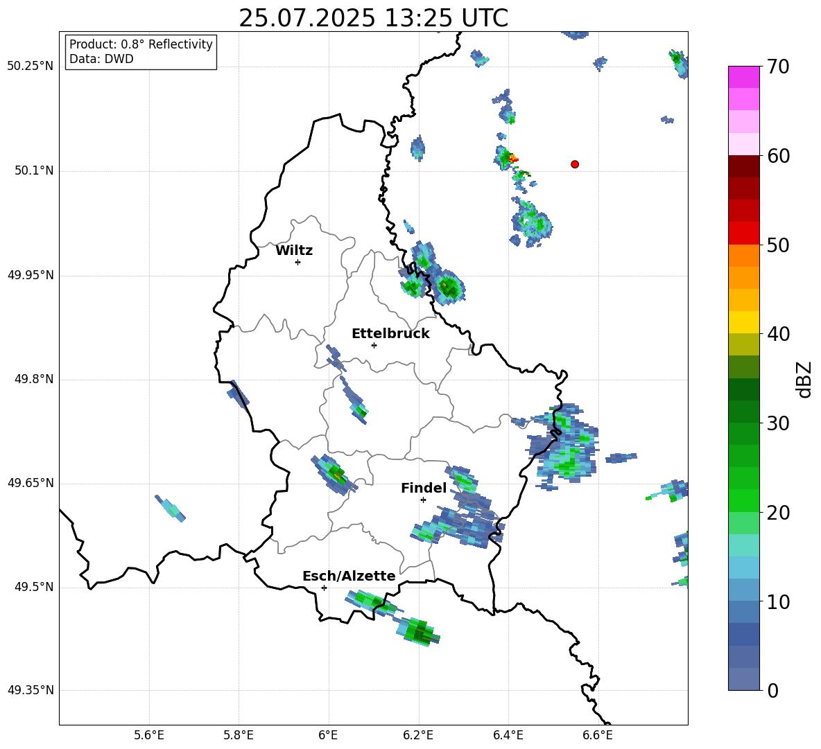Click the 6.2°E longitude label

pos(418,736)
